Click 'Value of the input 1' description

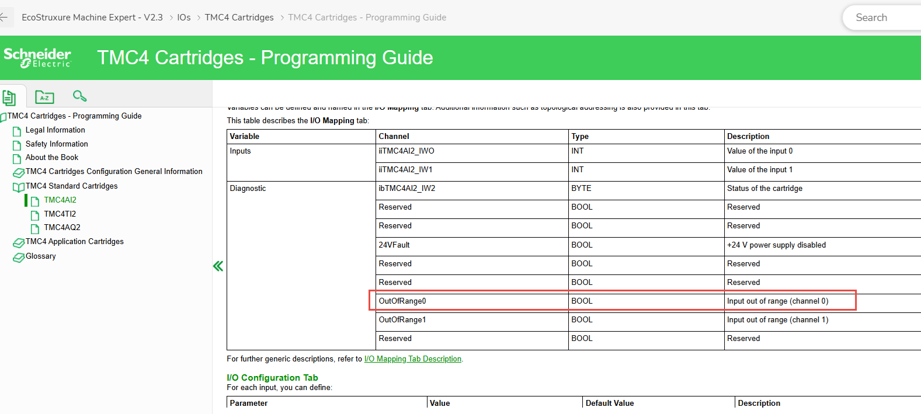coord(760,170)
